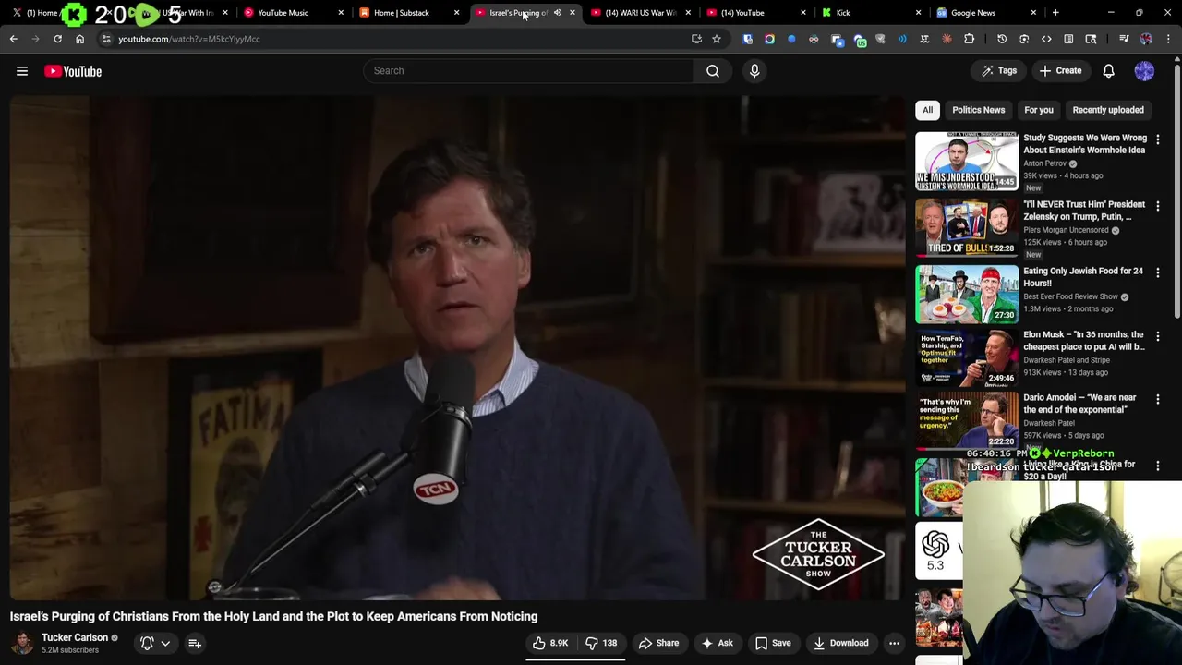This screenshot has height=665, width=1182.
Task: Open the browser home page icon
Action: pos(79,39)
